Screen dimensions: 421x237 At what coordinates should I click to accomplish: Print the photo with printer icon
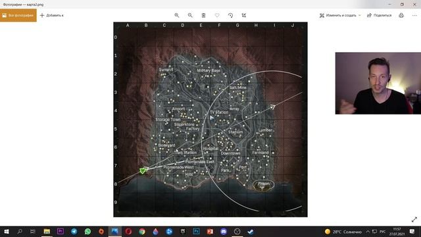point(401,15)
